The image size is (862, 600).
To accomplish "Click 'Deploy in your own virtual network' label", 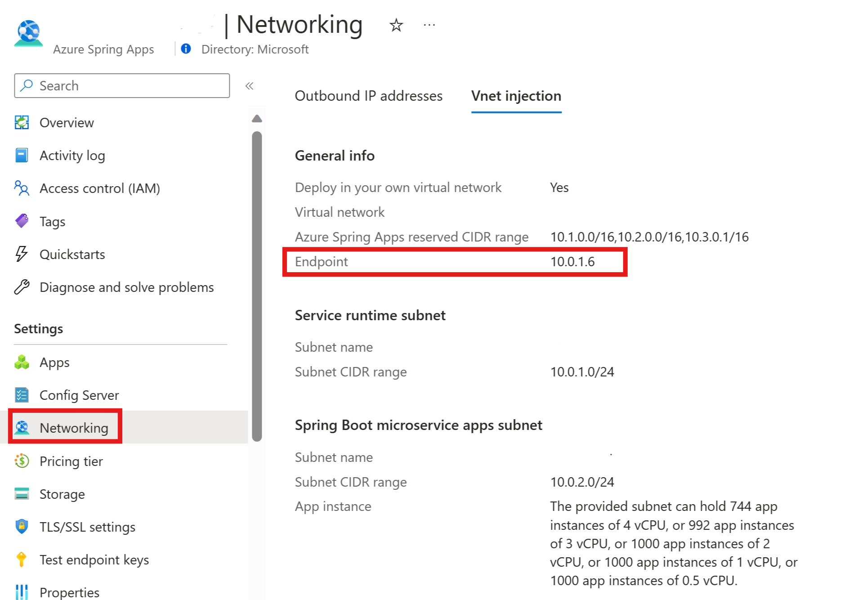I will 398,187.
